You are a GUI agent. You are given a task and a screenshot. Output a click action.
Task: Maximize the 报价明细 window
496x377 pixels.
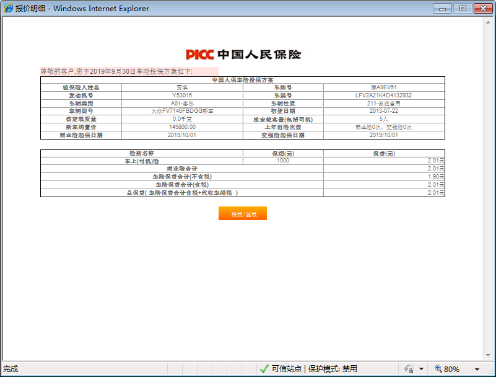[463, 9]
